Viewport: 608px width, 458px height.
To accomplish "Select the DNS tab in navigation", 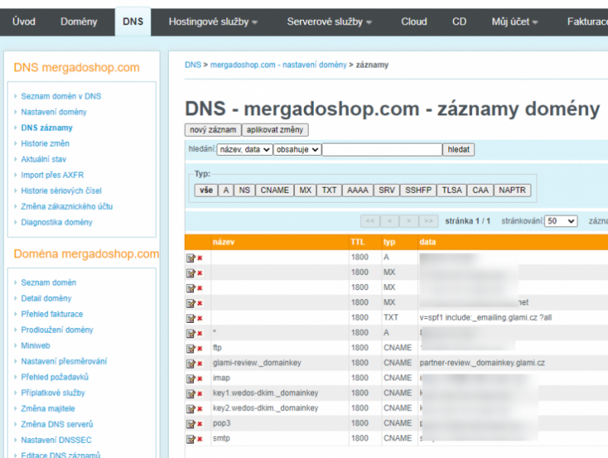I will [133, 21].
